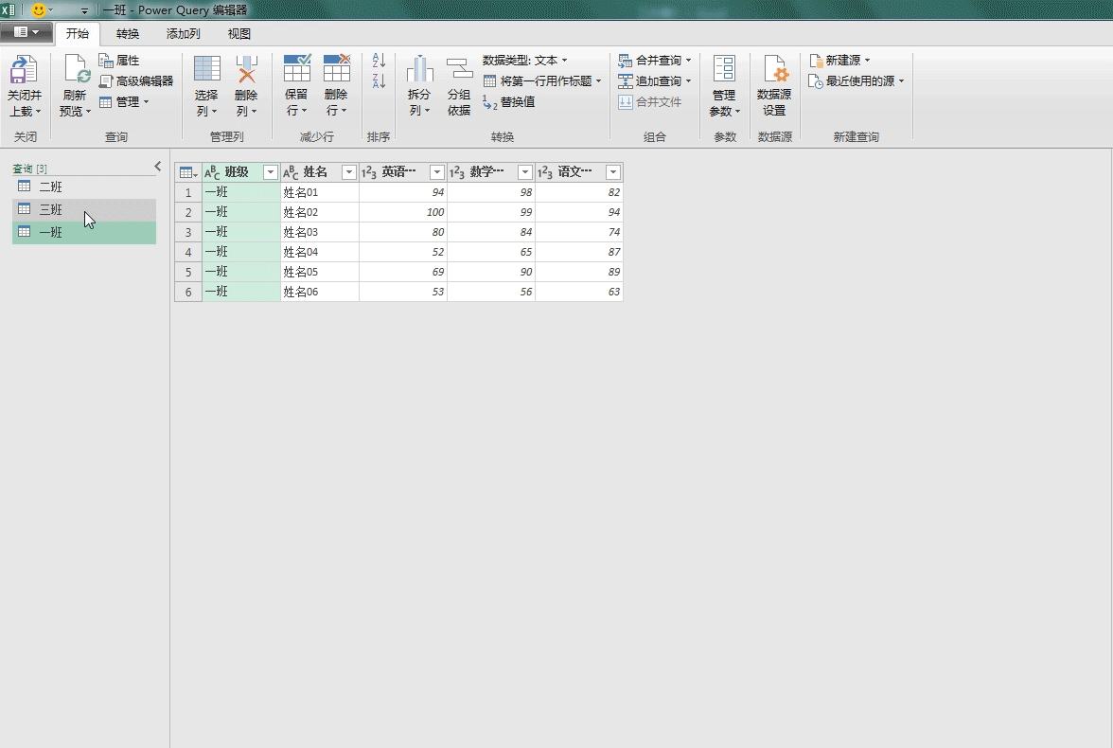Collapse the queries pane with the chevron
Screen dimensions: 1113x748
pos(158,167)
